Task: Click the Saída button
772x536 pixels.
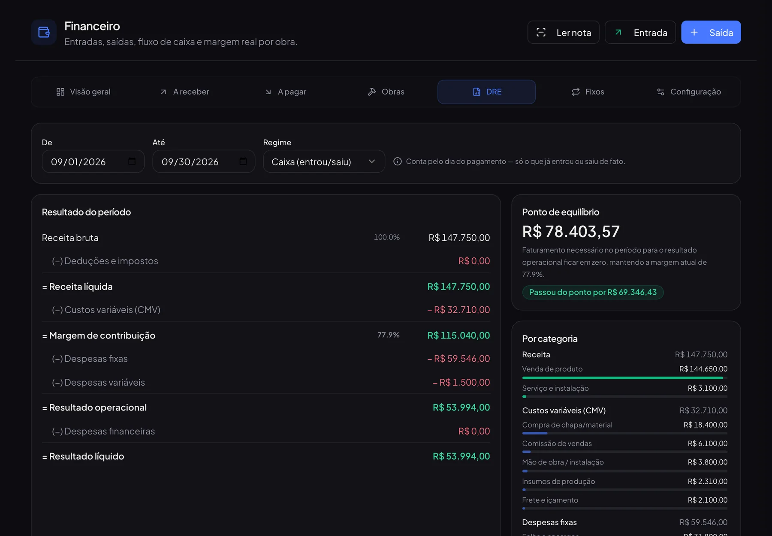Action: click(x=711, y=32)
